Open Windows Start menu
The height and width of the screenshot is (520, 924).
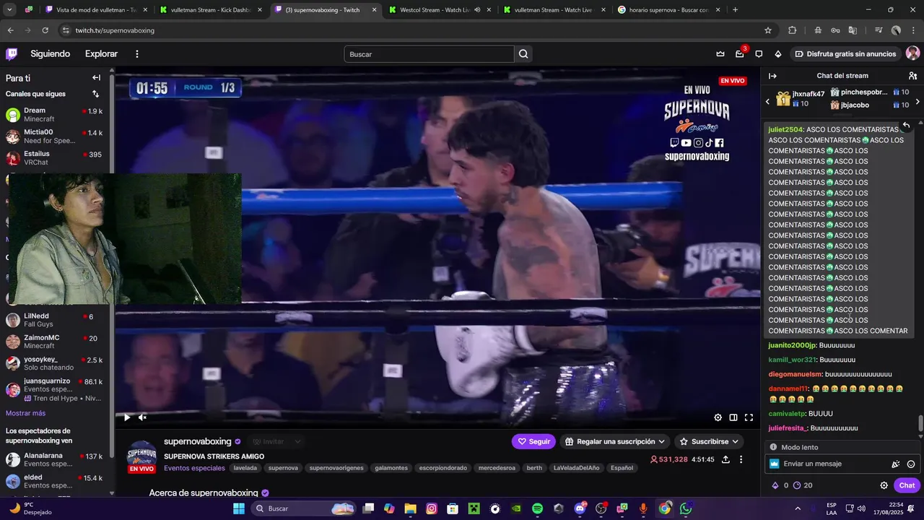coord(239,508)
